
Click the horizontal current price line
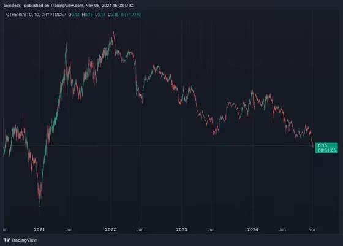[160, 145]
